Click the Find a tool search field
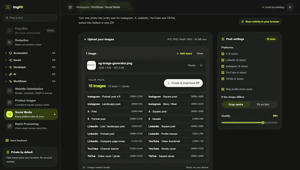 [x=30, y=18]
